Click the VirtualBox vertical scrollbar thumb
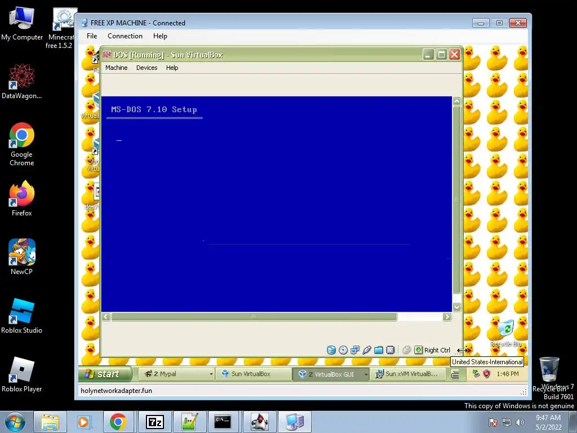 [456, 200]
